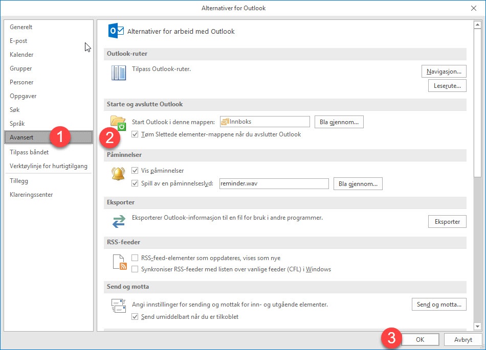
Task: Click the reminder.wav sound file field
Action: tap(273, 184)
